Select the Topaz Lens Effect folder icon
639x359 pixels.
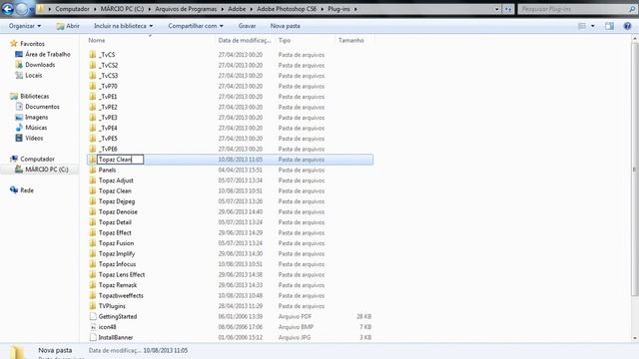point(93,275)
